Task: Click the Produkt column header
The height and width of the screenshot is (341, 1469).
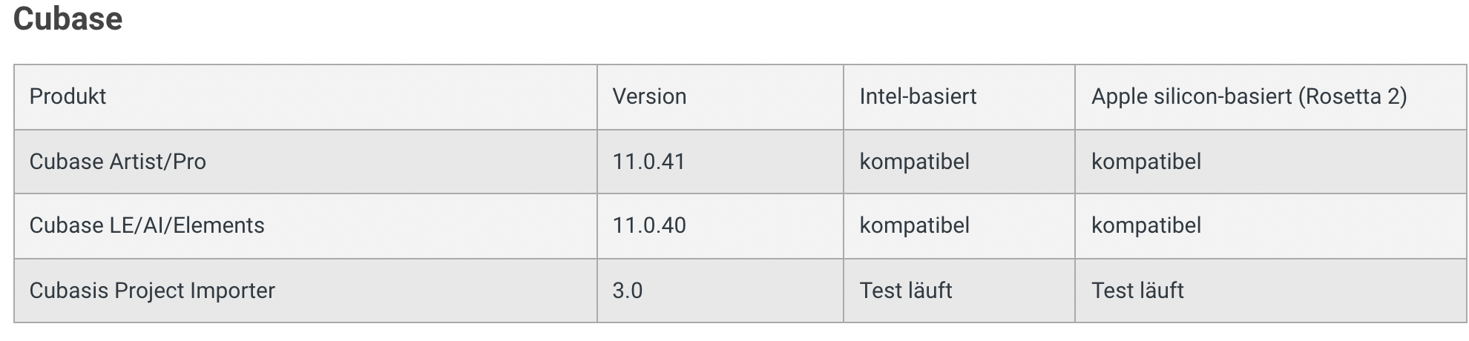Action: click(x=68, y=96)
